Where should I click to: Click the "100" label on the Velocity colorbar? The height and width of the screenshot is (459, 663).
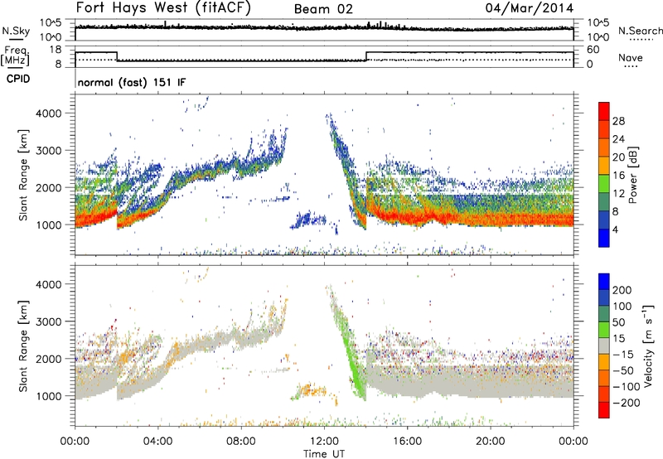coord(622,307)
